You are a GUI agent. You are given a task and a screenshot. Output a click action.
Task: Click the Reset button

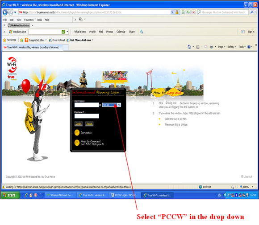click(89, 124)
